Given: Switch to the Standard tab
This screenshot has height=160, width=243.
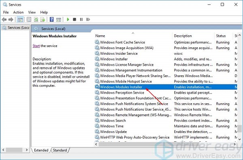Looking at the screenshot, I should (x=60, y=150).
